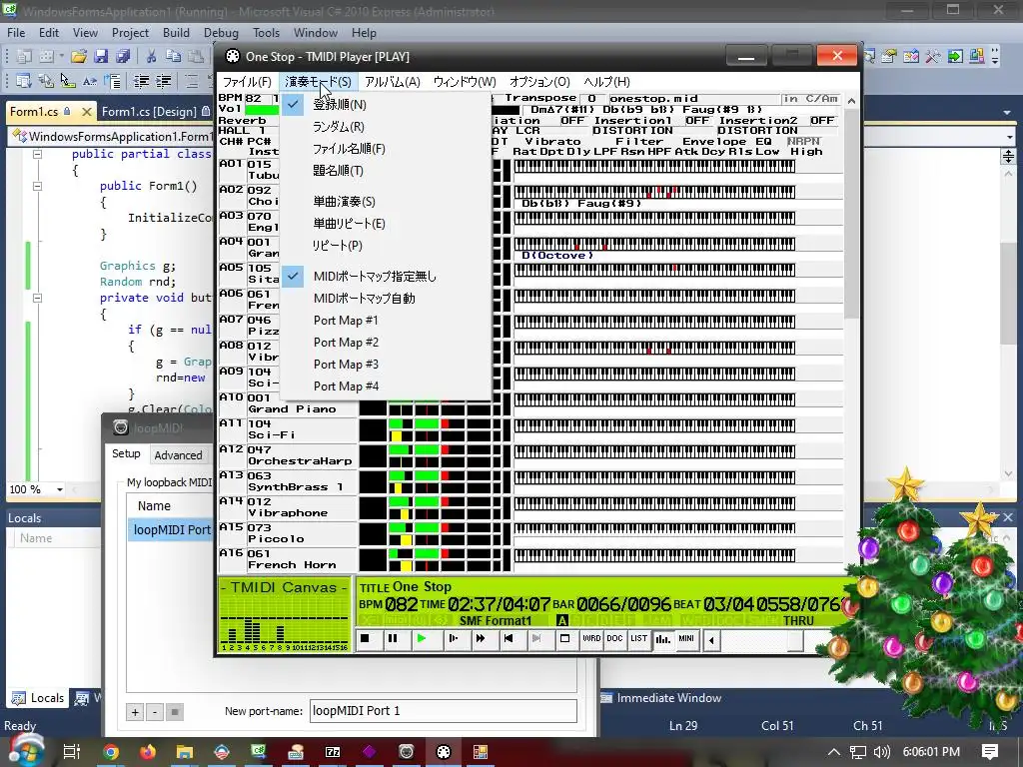The width and height of the screenshot is (1023, 767).
Task: Open the Advanced tab in loopMIDI
Action: coord(178,455)
